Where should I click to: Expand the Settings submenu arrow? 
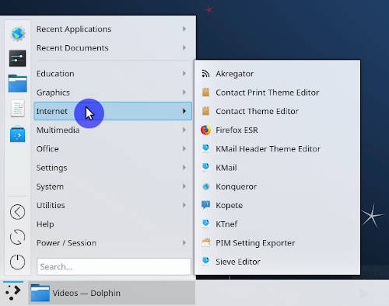(184, 168)
